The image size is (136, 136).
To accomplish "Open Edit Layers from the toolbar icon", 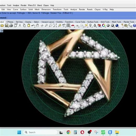I will [99, 26].
